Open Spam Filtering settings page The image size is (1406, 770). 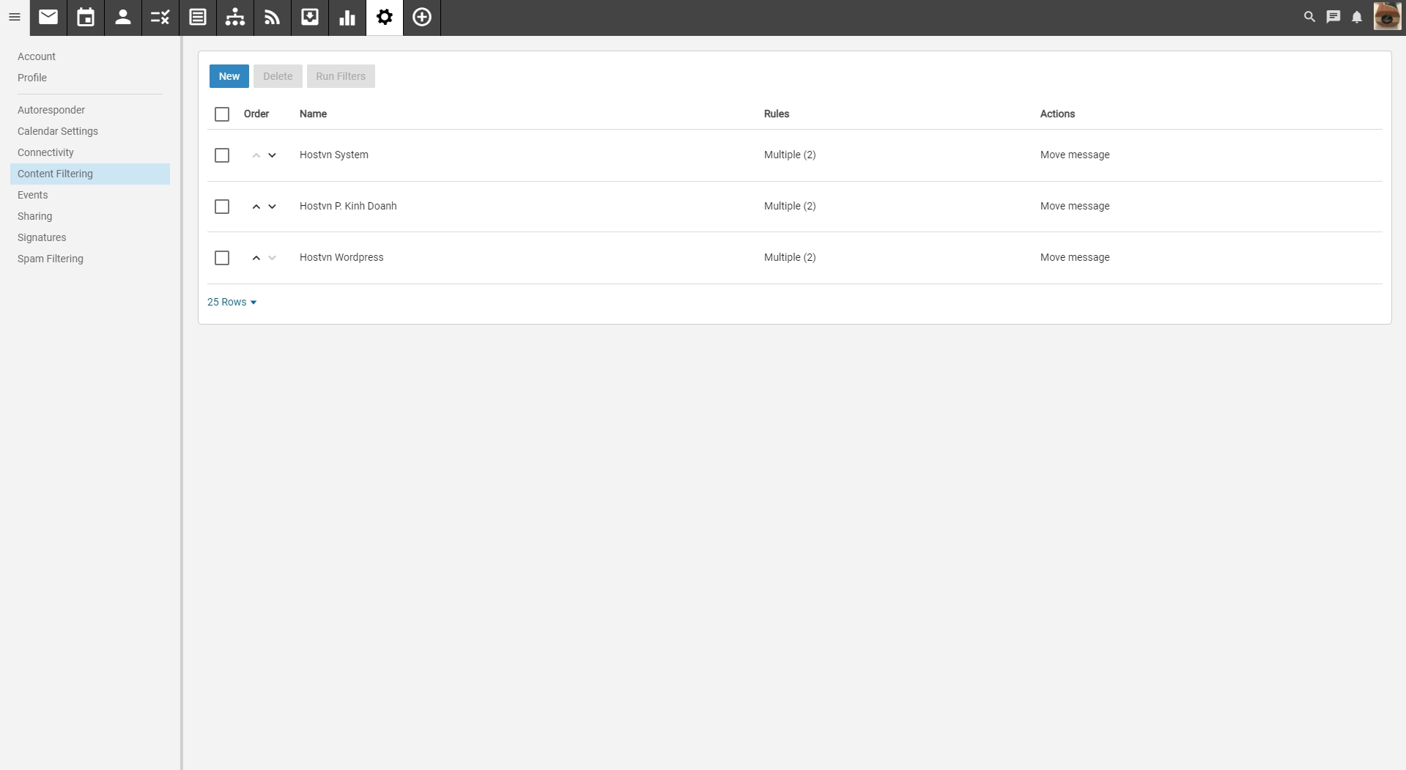pos(51,259)
